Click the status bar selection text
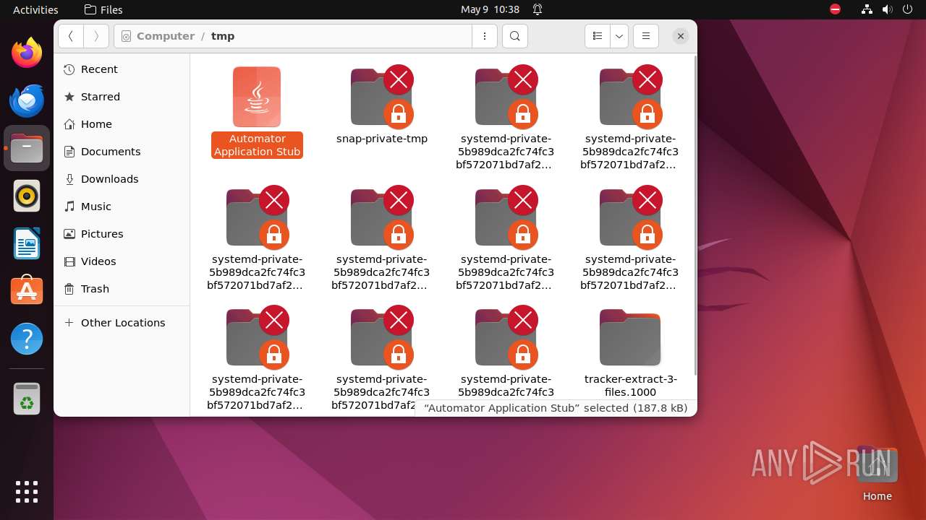Screen dimensions: 926x520 [556, 408]
